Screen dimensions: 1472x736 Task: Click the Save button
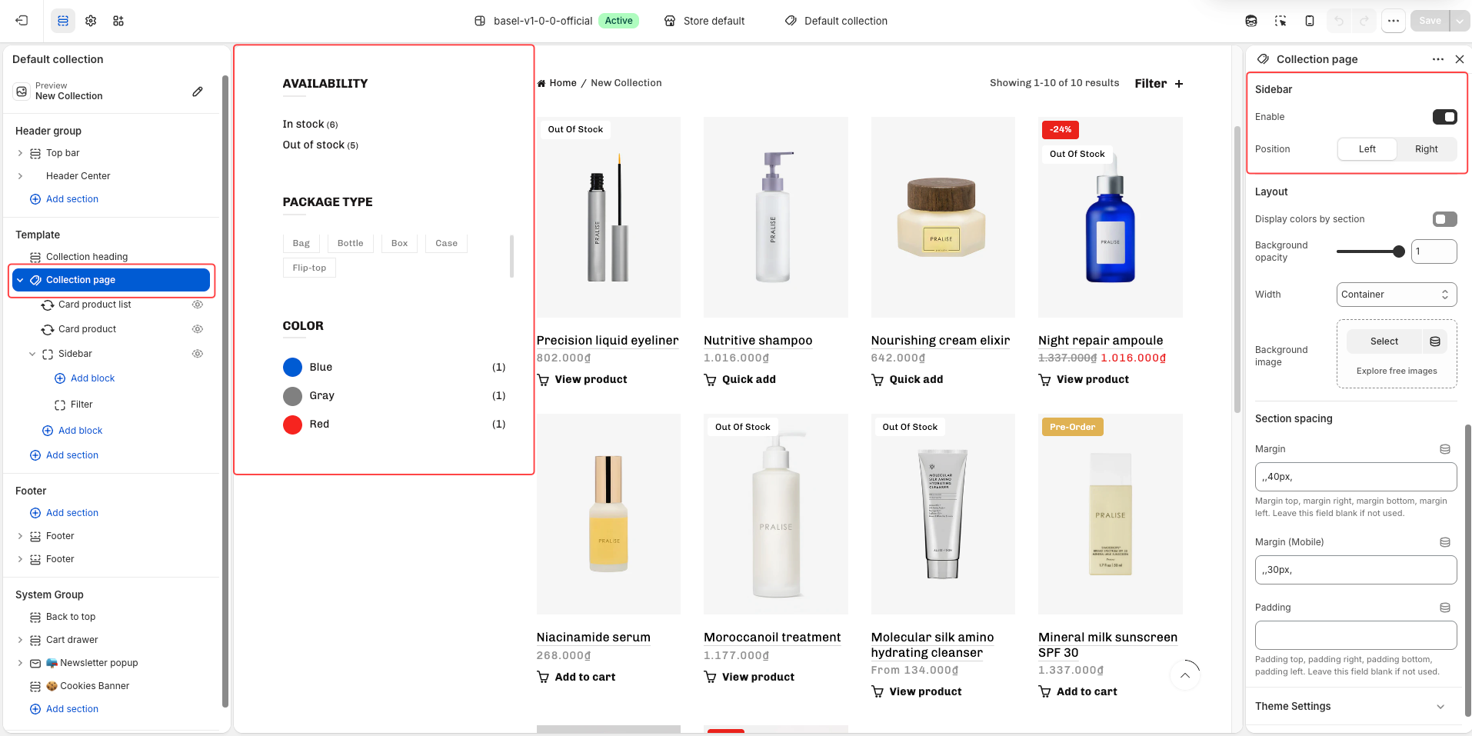coord(1430,21)
